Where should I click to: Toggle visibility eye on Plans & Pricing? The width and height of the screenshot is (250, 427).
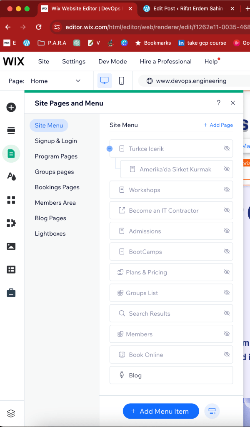click(227, 272)
